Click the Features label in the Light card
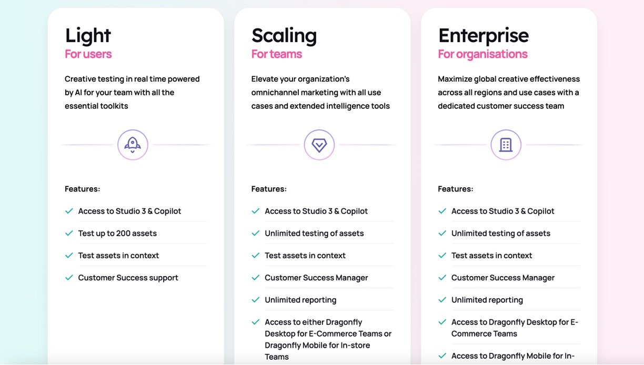The width and height of the screenshot is (644, 365). 82,189
